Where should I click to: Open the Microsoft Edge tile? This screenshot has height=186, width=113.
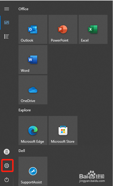pyautogui.click(x=33, y=130)
